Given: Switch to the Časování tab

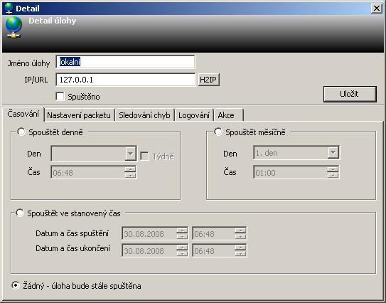Looking at the screenshot, I should coord(23,114).
